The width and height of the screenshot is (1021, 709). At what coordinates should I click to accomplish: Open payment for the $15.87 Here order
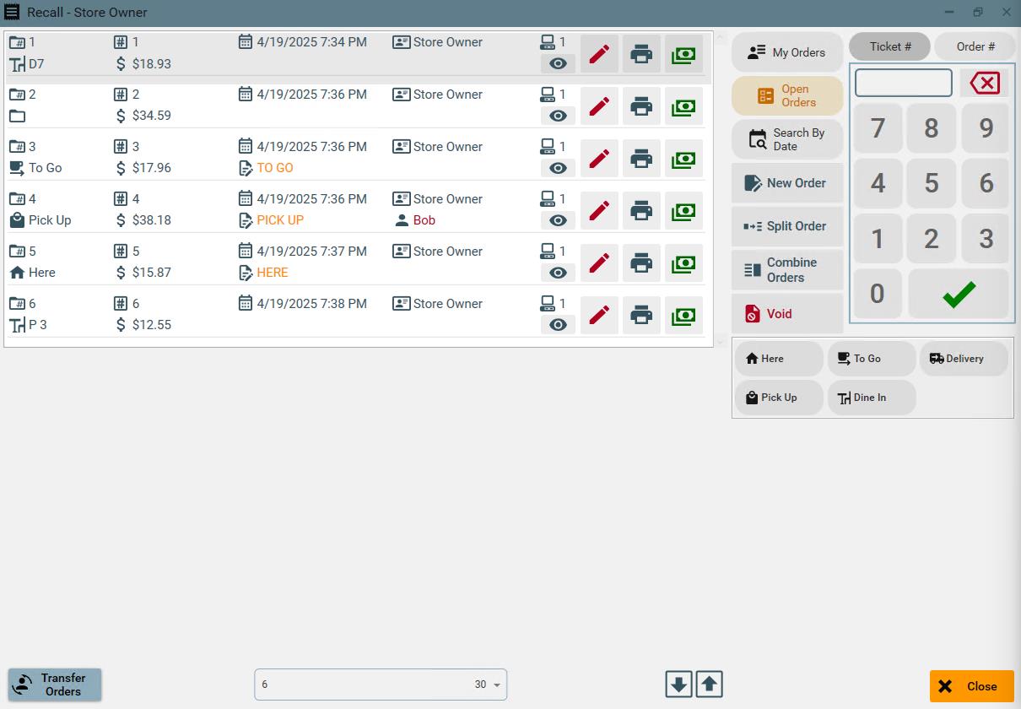tap(683, 263)
